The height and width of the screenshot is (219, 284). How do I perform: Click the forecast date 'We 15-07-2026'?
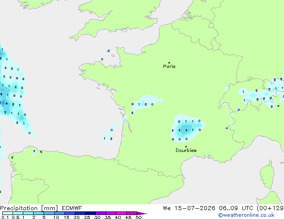pos(189,208)
